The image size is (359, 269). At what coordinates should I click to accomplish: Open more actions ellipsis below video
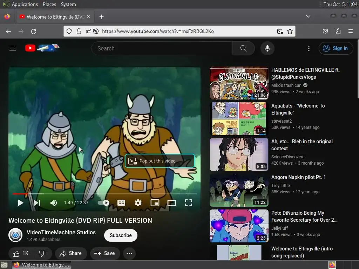[x=129, y=254]
